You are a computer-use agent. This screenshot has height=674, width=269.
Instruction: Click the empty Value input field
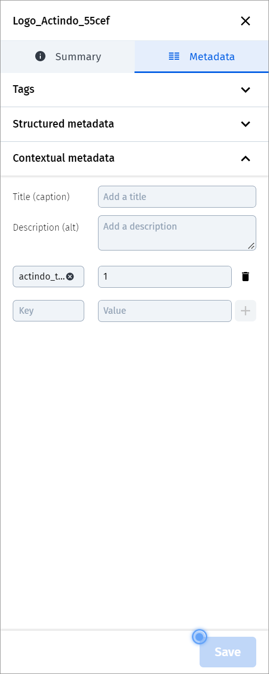(x=165, y=311)
